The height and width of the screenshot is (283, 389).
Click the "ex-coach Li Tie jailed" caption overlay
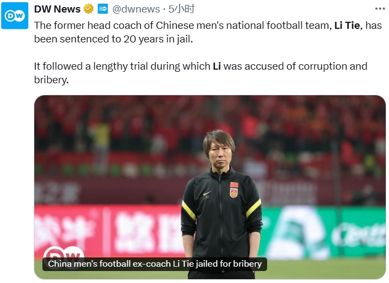[155, 264]
